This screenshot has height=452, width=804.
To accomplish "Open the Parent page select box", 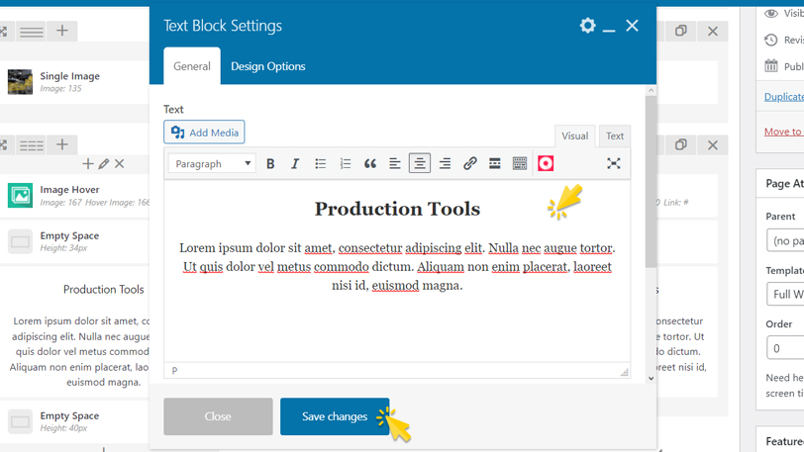I will coord(786,240).
